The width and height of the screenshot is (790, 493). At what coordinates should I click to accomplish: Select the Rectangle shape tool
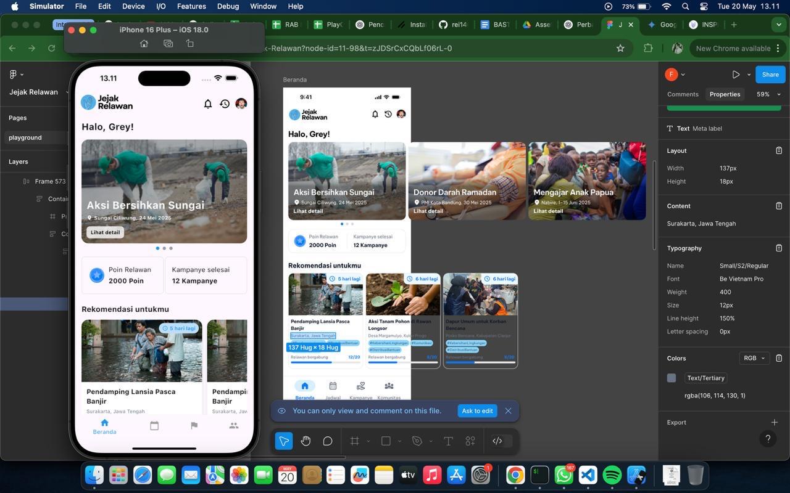(x=386, y=441)
